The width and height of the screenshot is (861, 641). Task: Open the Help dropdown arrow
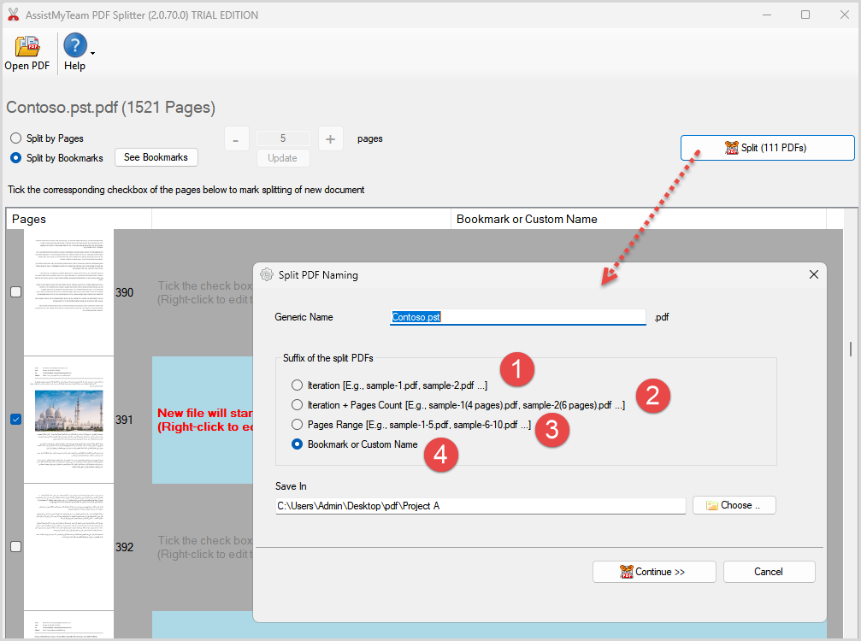coord(92,54)
